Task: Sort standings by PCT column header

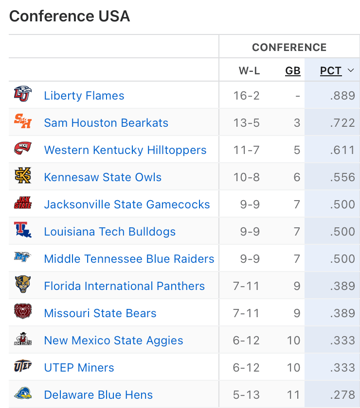Action: tap(331, 71)
